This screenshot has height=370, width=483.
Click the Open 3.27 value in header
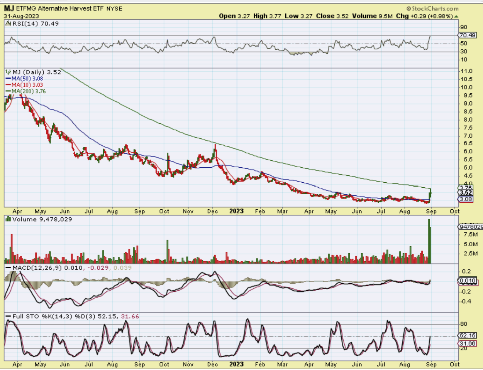tap(235, 16)
